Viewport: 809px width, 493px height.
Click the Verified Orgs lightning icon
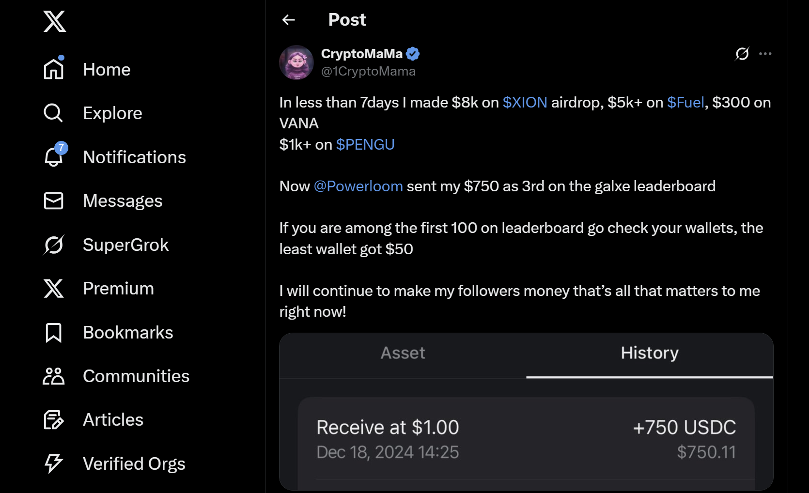pos(54,463)
